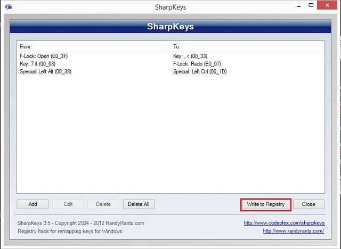This screenshot has height=249, width=341.
Task: Close window with red X button
Action: (x=327, y=5)
